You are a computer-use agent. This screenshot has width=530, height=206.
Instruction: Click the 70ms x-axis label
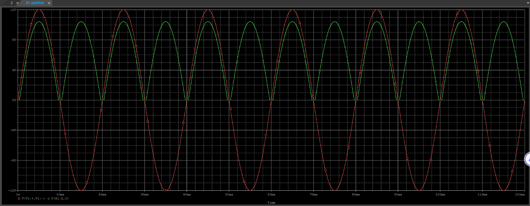[x=313, y=195]
